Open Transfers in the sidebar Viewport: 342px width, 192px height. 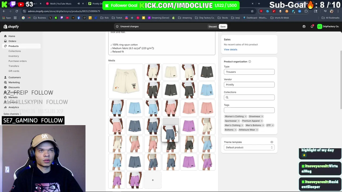tap(14, 66)
